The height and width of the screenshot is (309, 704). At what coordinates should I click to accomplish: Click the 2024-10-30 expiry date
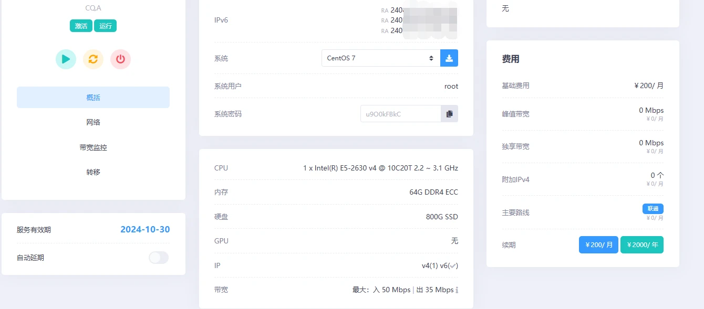145,230
